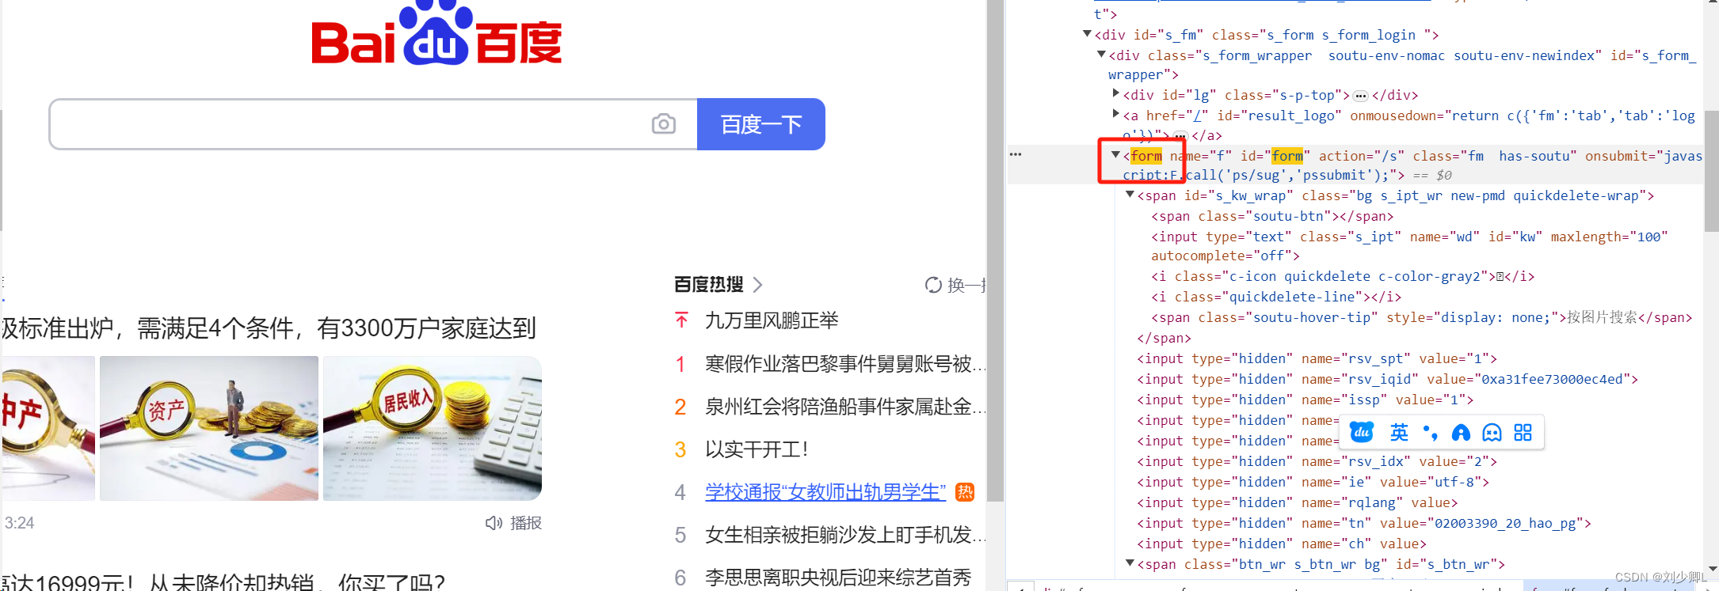The image size is (1719, 591).
Task: Click the Baidu IME du logo icon
Action: point(1362,432)
